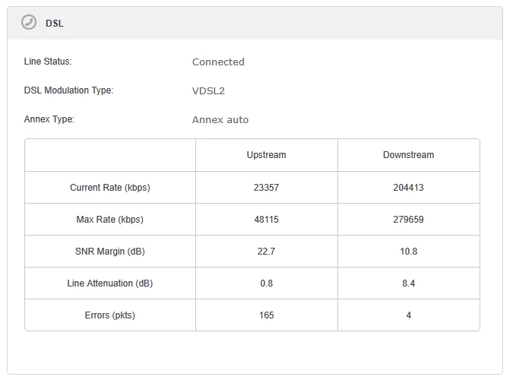Screen dimensions: 513x380
Task: Click the Downstream column header
Action: click(408, 155)
